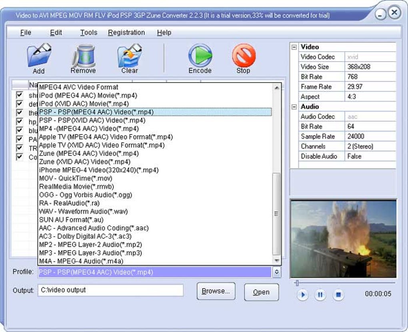
Task: Click the Output path input field
Action: [110, 290]
